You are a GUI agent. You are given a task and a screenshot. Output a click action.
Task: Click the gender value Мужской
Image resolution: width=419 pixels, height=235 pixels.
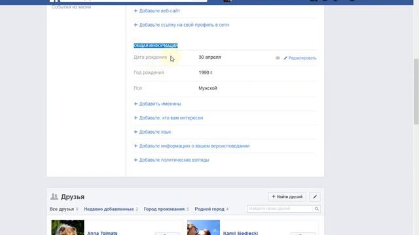coord(208,88)
